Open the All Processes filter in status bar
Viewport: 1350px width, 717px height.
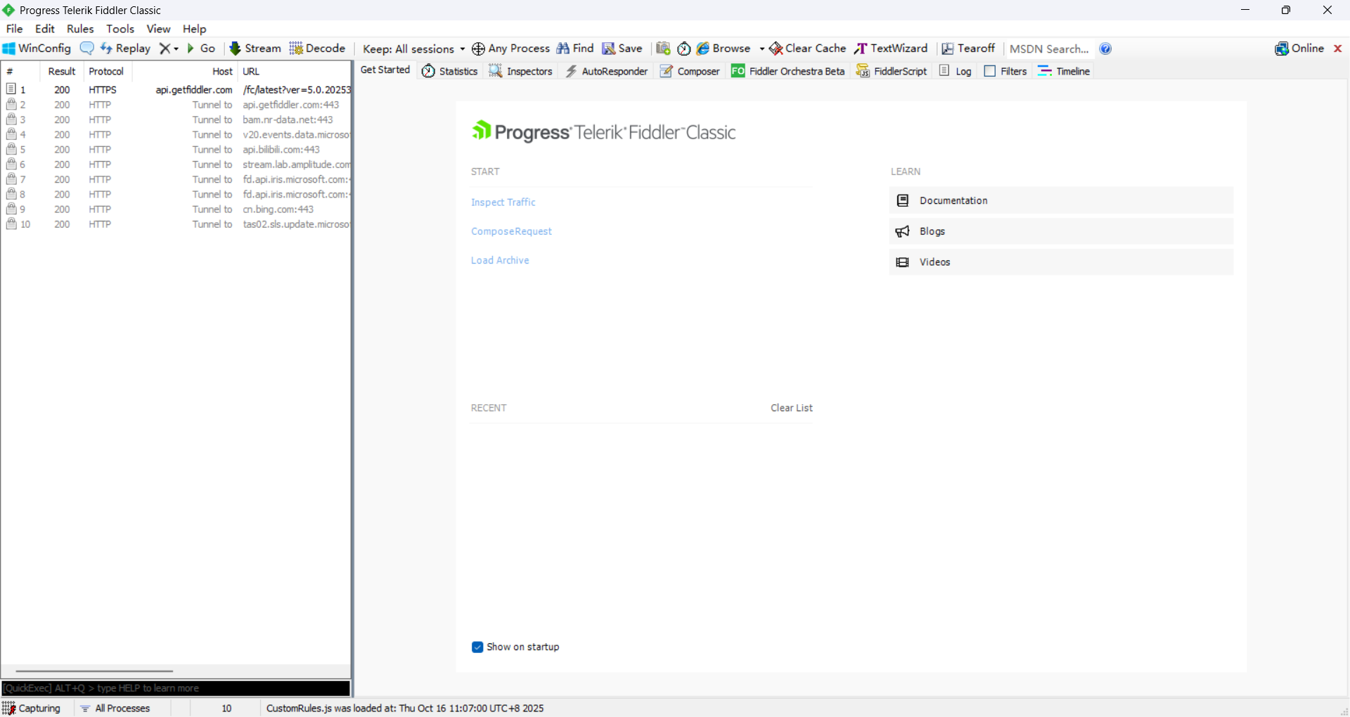point(115,708)
